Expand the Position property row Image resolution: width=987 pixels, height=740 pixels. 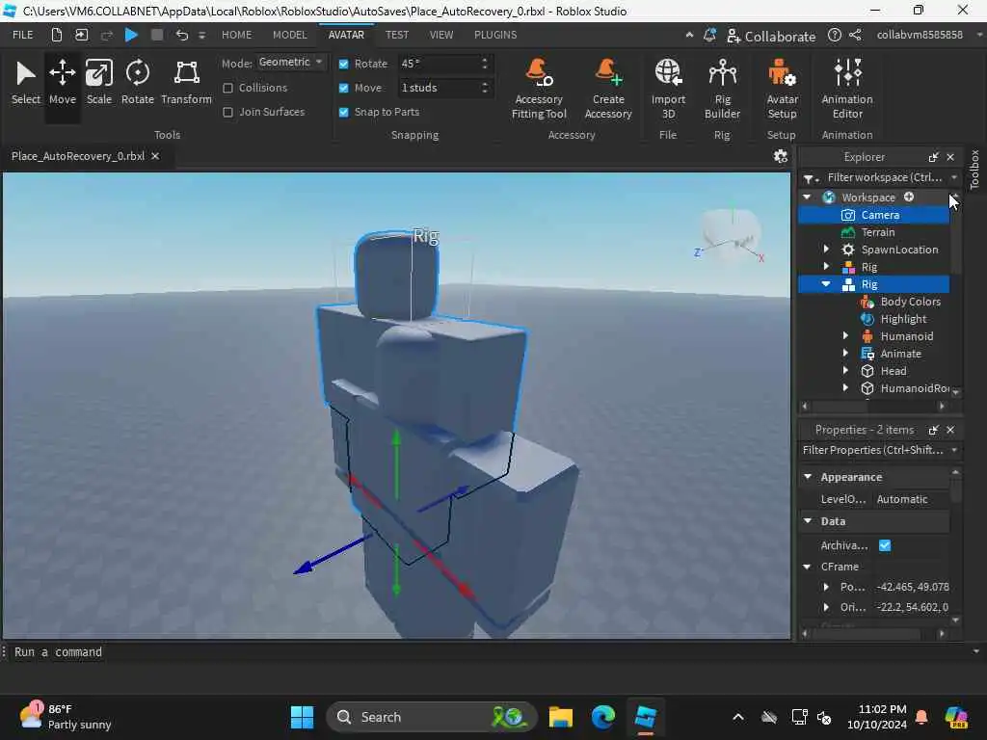(826, 587)
